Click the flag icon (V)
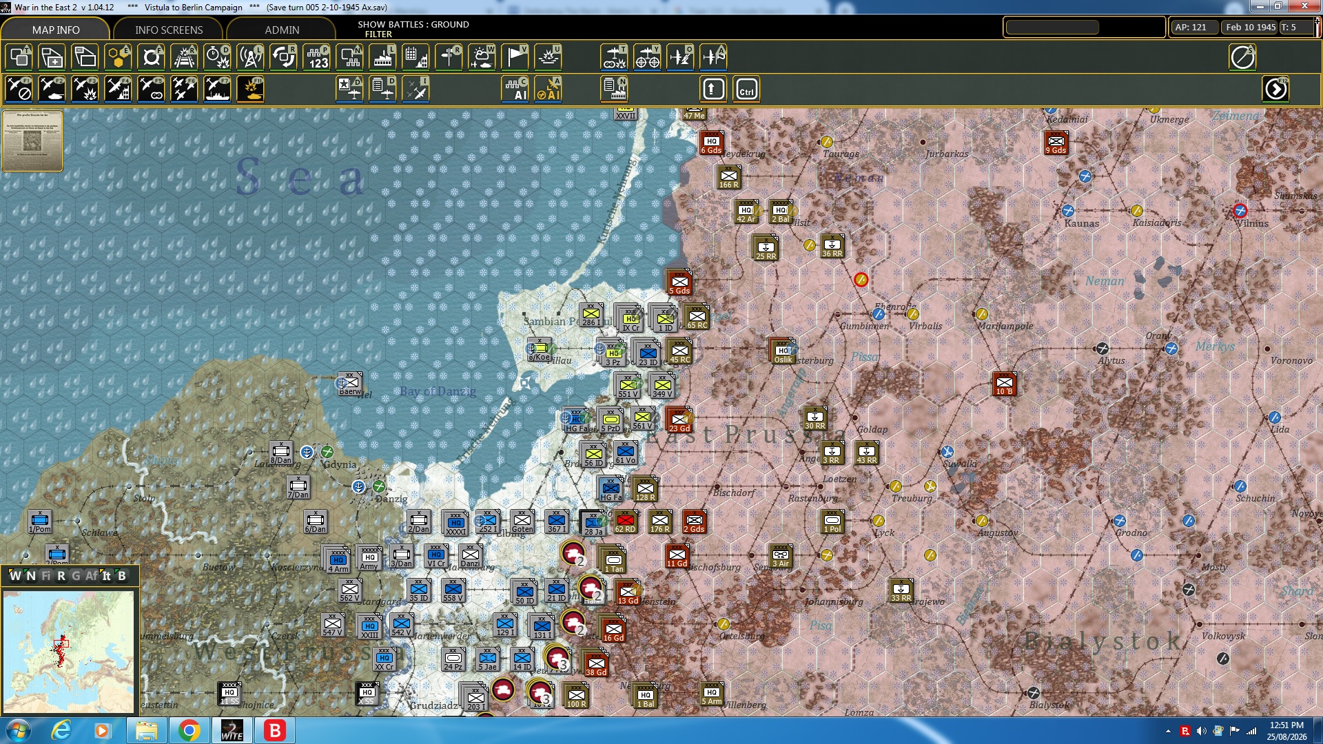The width and height of the screenshot is (1323, 744). 515,57
